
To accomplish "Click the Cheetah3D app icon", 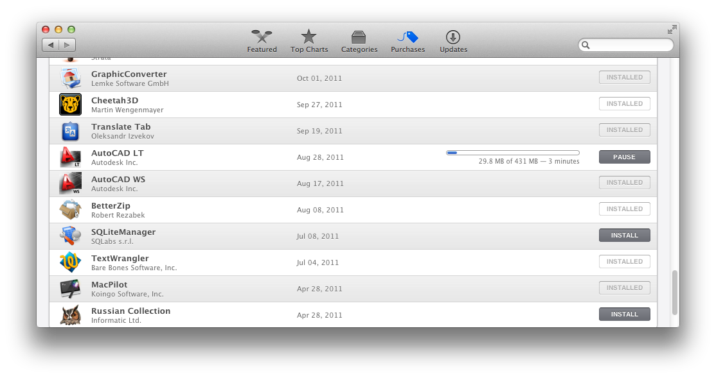I will pyautogui.click(x=70, y=105).
